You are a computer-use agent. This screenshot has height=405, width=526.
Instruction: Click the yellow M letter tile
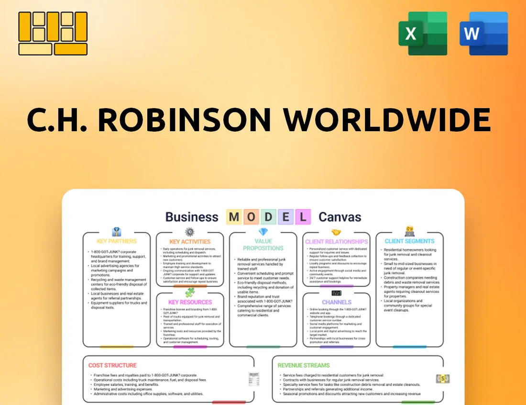[234, 217]
